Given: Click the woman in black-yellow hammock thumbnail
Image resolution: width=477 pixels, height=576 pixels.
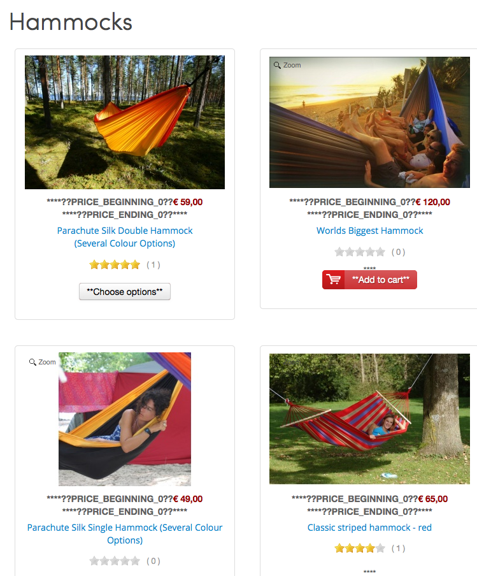Looking at the screenshot, I should 124,419.
